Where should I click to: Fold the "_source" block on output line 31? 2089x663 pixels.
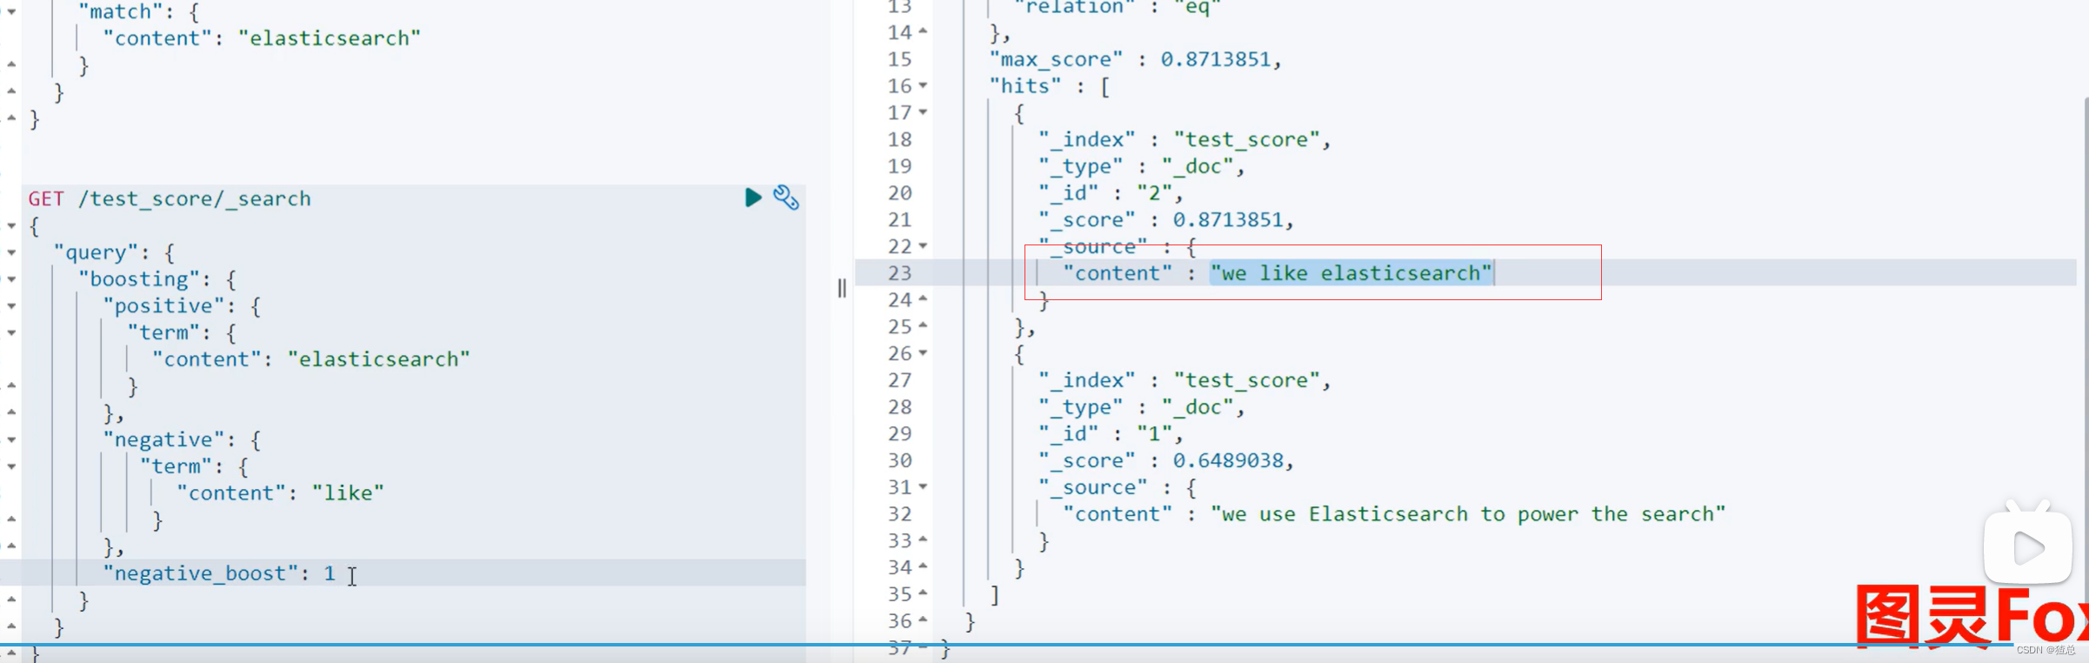(x=923, y=487)
